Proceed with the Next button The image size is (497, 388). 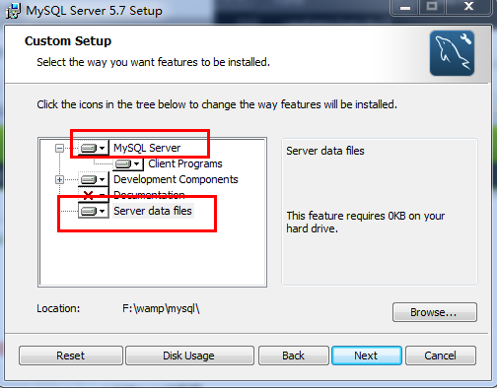367,356
